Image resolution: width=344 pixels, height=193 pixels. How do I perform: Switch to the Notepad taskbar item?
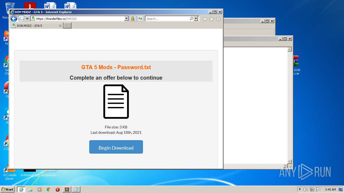pos(76,190)
